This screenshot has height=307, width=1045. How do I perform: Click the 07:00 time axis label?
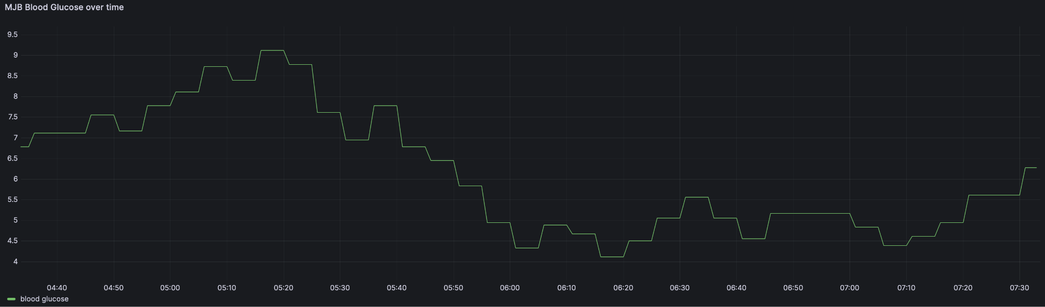pos(850,288)
